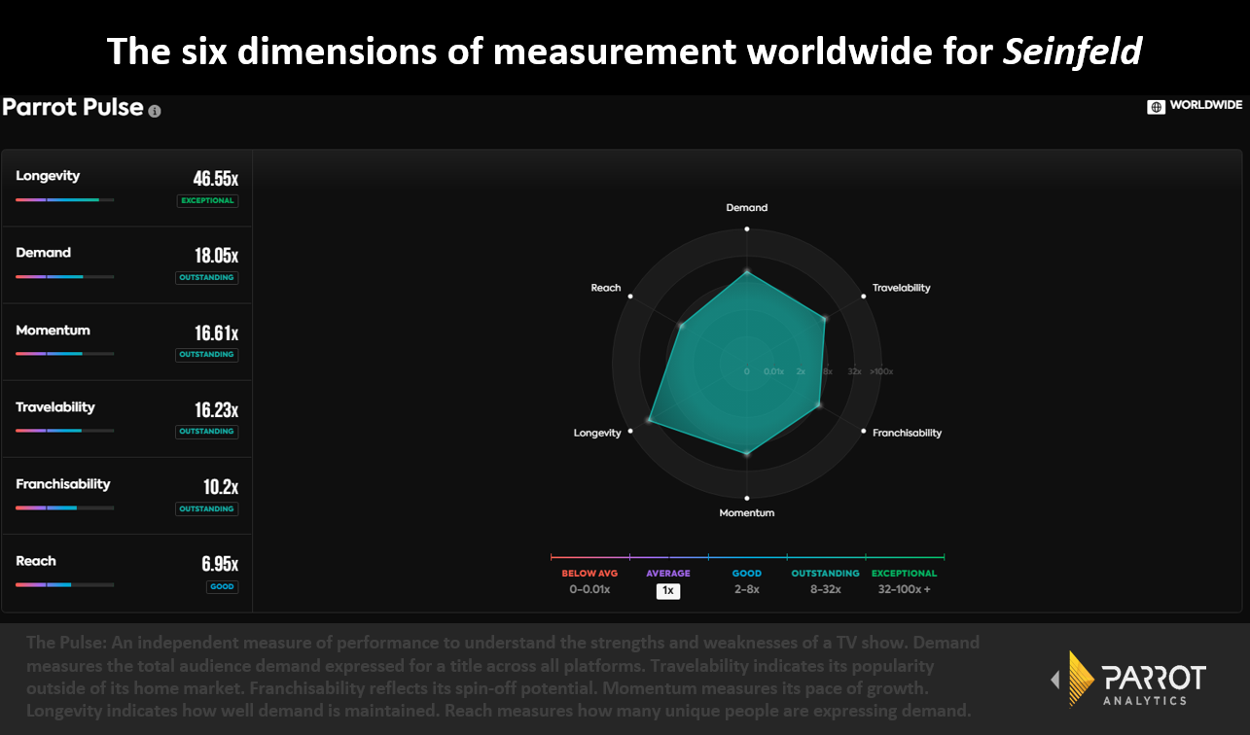
Task: Click the EXCEPTIONAL badge under 46.55x
Action: coord(207,201)
